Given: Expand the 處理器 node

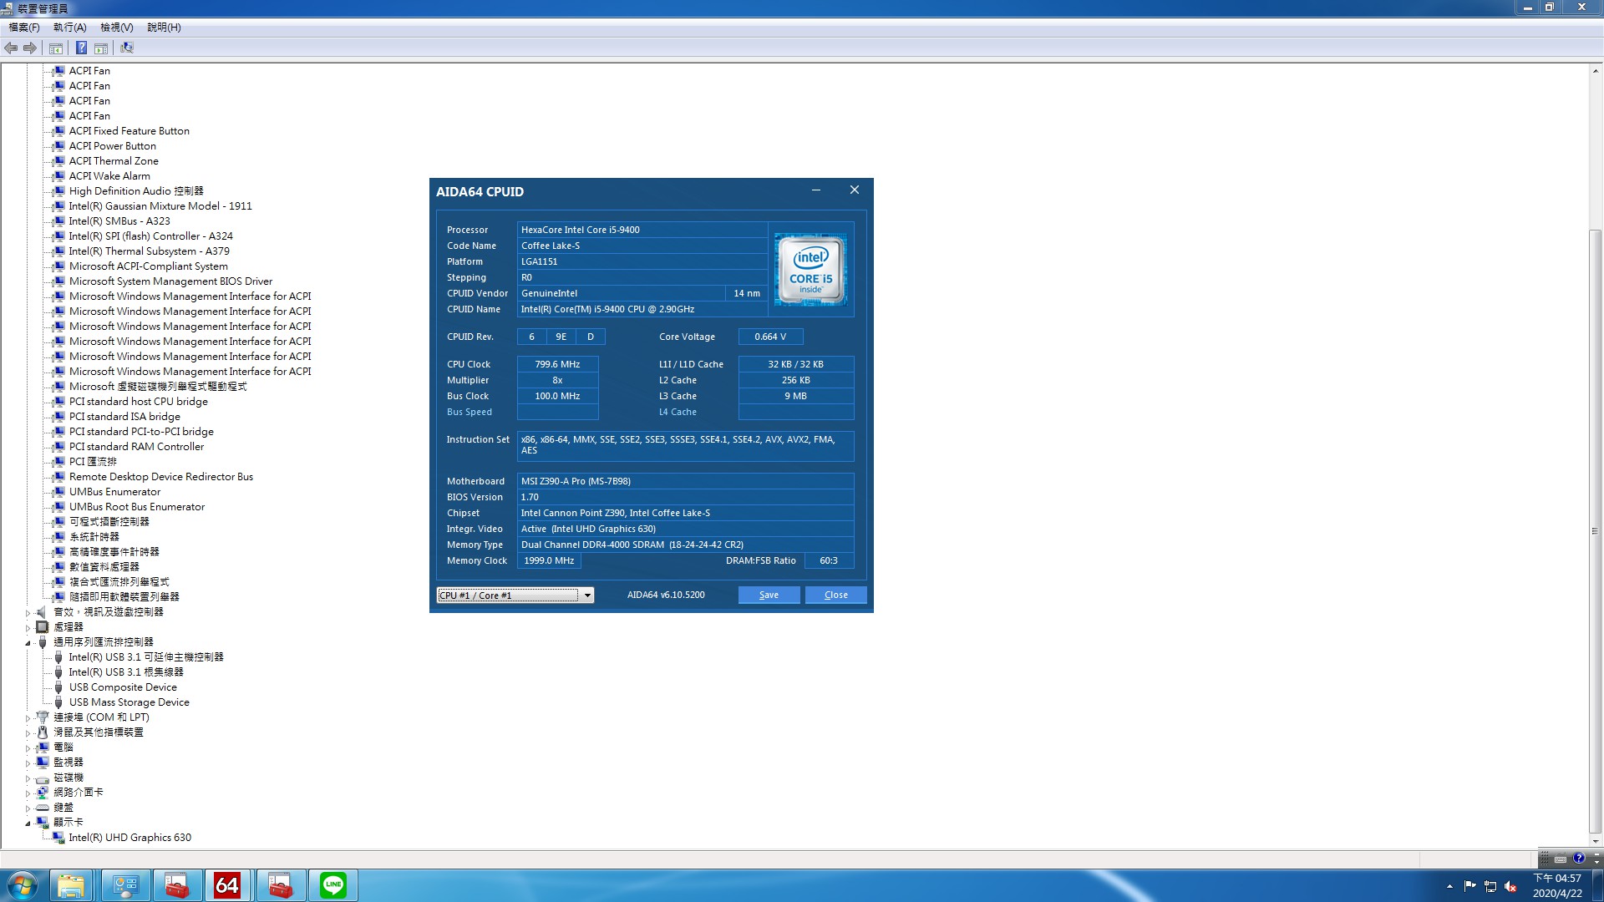Looking at the screenshot, I should [28, 628].
